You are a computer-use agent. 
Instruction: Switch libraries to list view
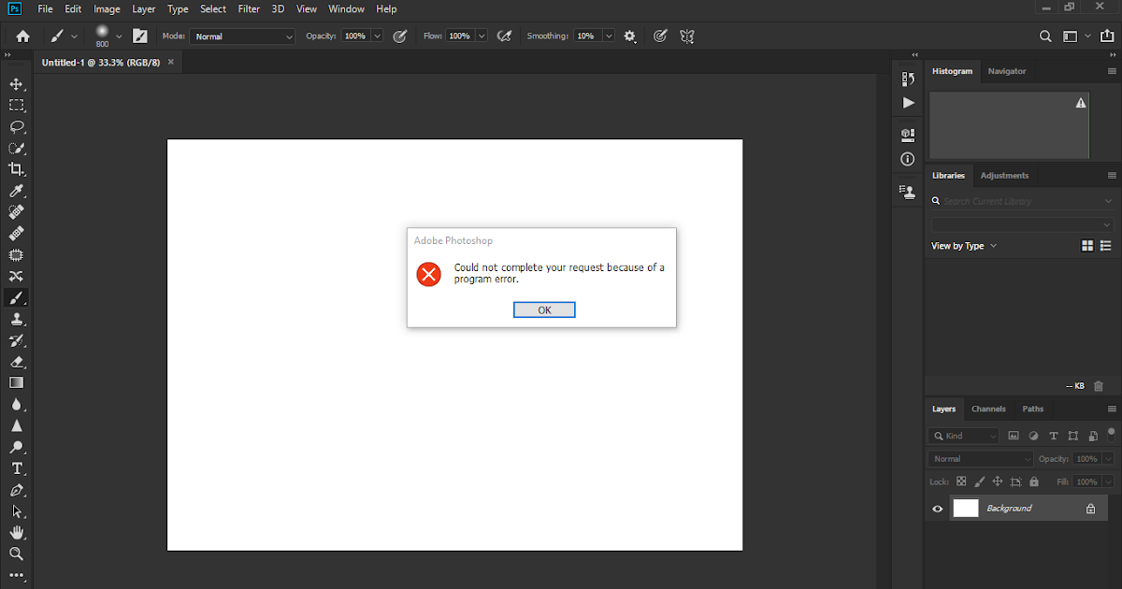(x=1106, y=246)
